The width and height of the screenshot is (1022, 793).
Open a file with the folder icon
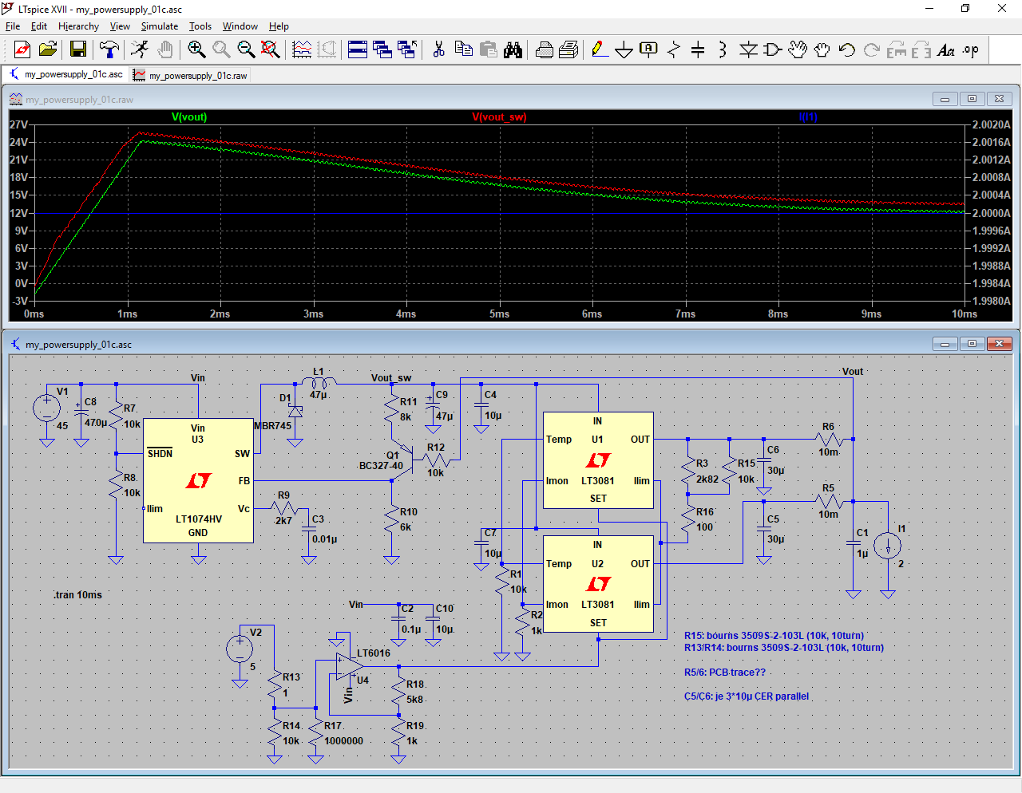[48, 49]
